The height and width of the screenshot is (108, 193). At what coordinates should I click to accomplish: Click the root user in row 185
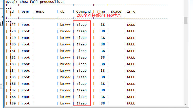[x=26, y=77]
